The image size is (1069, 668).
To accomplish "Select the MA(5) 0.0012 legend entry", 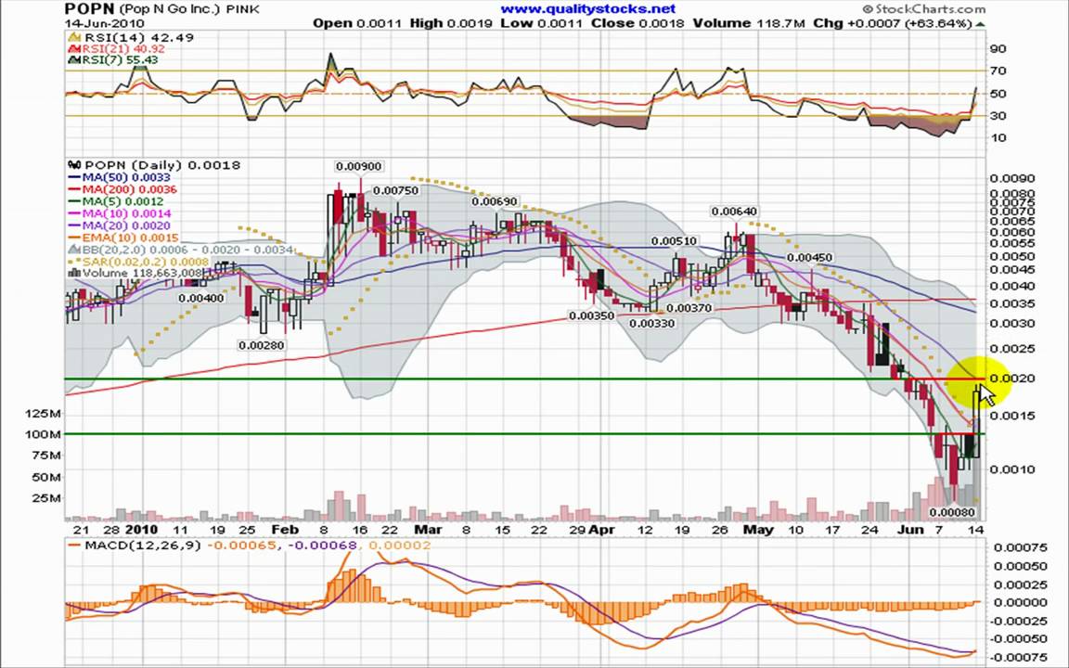I will pyautogui.click(x=116, y=201).
